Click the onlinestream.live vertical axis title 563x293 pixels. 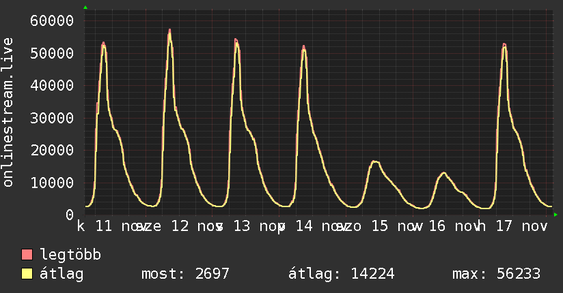tap(8, 112)
